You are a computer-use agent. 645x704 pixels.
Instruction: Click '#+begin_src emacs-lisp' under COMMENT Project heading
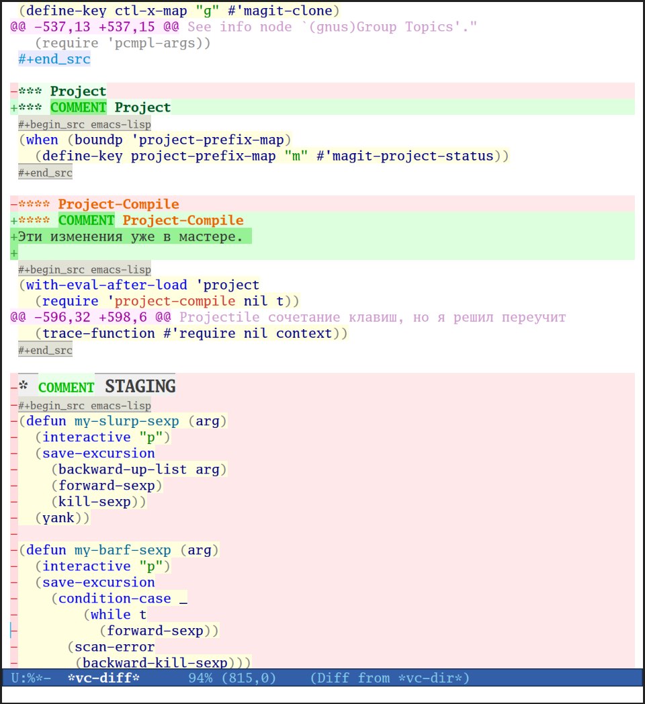point(85,124)
